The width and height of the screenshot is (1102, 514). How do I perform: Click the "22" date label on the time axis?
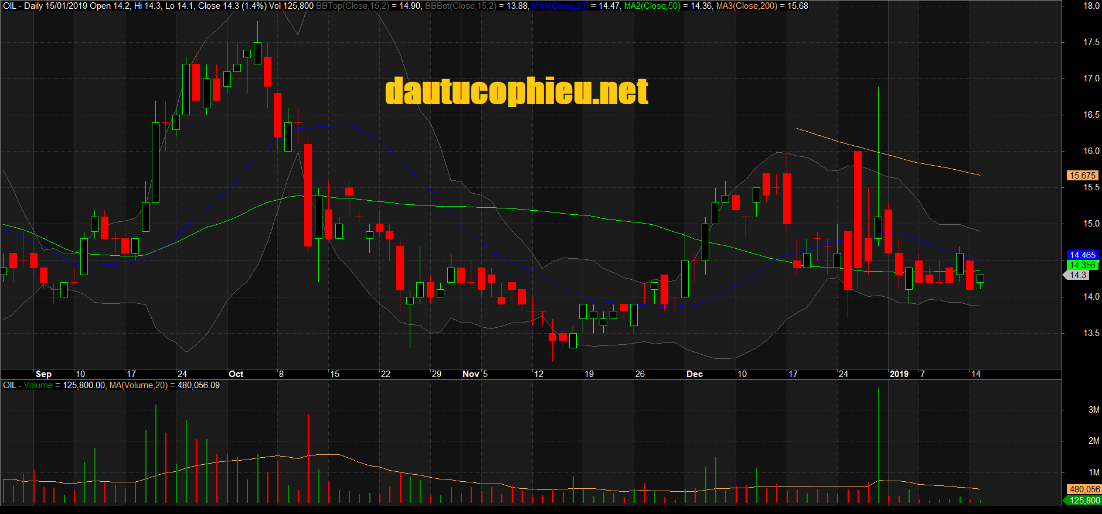(385, 374)
